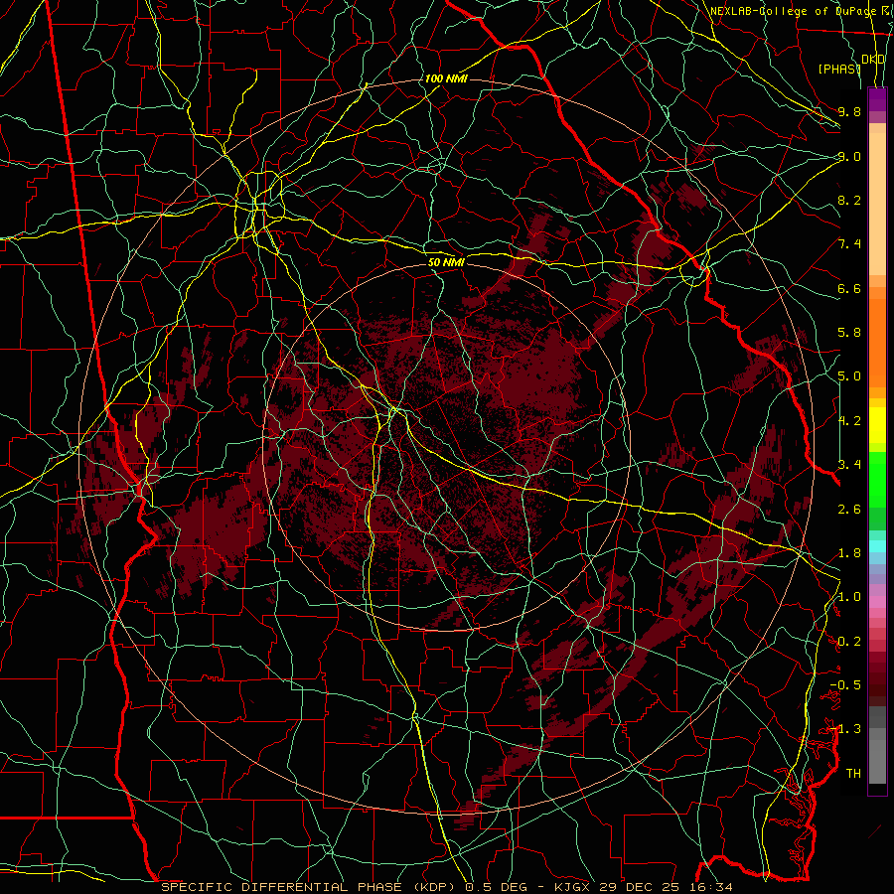Click the TH label on the scale
894x894 pixels.
coord(853,774)
